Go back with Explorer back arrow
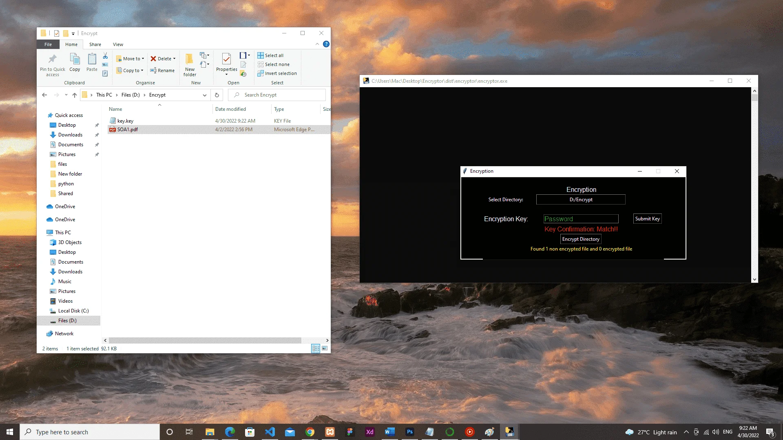This screenshot has height=440, width=783. (44, 95)
